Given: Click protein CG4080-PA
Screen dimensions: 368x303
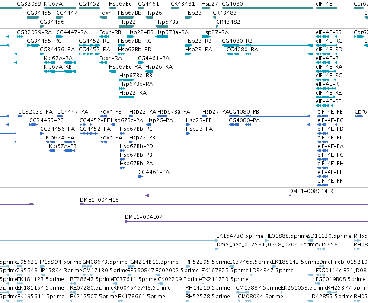Looking at the screenshot, I should point(244,120).
